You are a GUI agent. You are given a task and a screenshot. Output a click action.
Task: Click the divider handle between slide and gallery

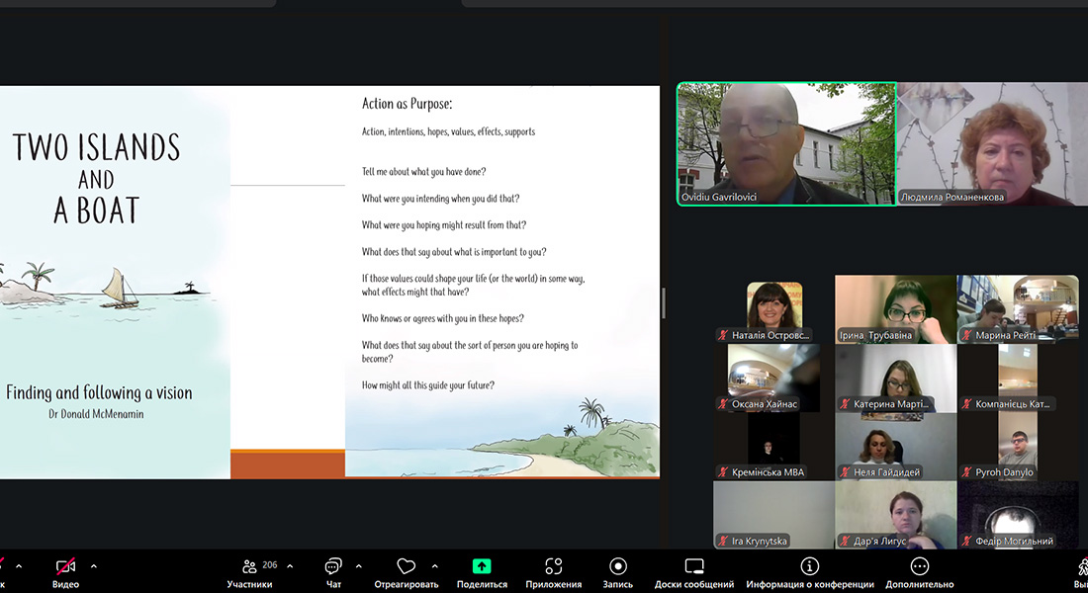point(664,302)
